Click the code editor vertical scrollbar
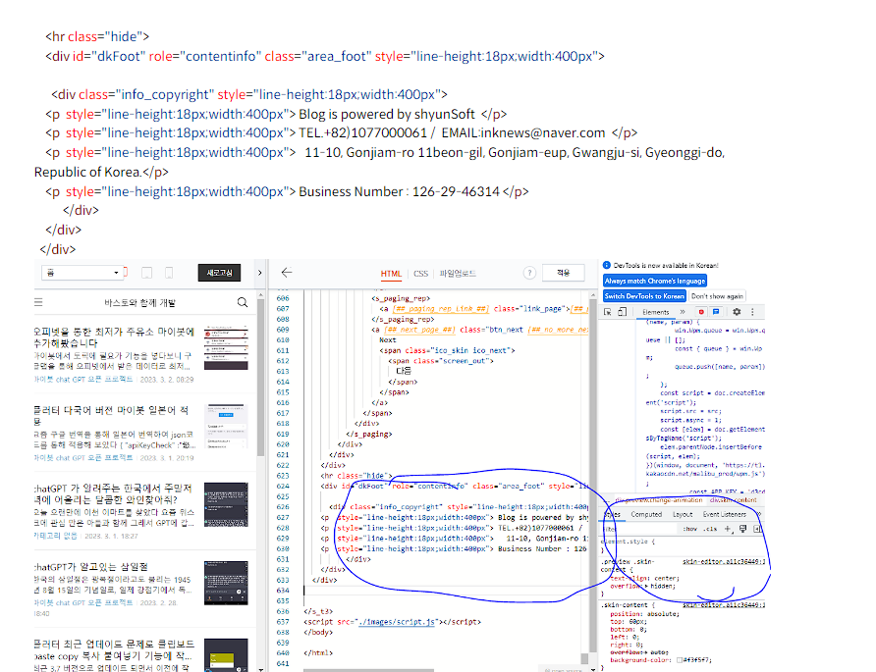 point(593,475)
